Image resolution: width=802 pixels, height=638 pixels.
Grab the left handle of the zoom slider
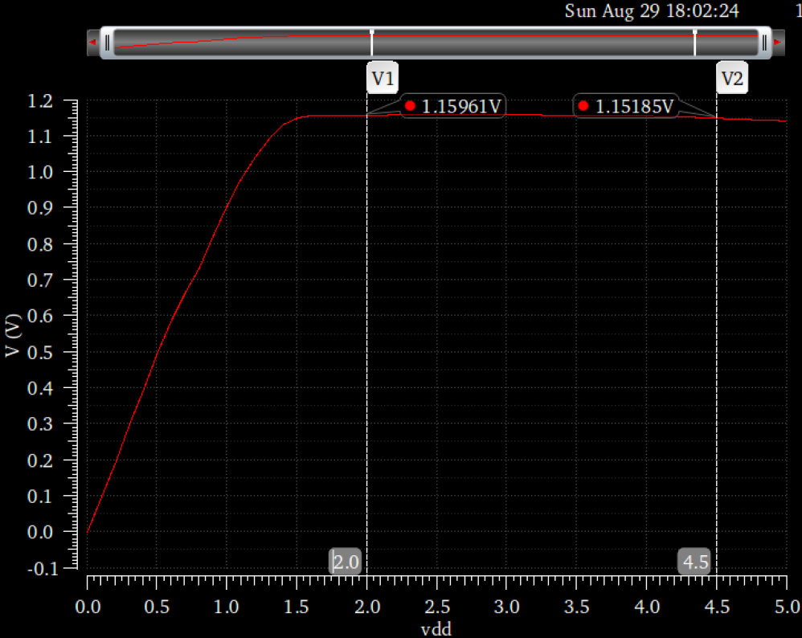click(107, 43)
